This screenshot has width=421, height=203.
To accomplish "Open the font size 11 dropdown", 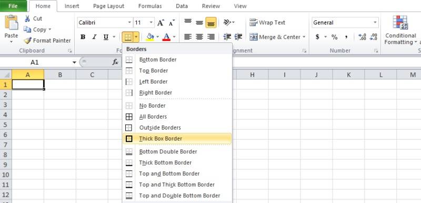I will pos(151,23).
